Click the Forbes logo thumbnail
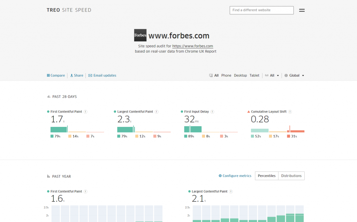The width and height of the screenshot is (357, 222). tap(140, 35)
